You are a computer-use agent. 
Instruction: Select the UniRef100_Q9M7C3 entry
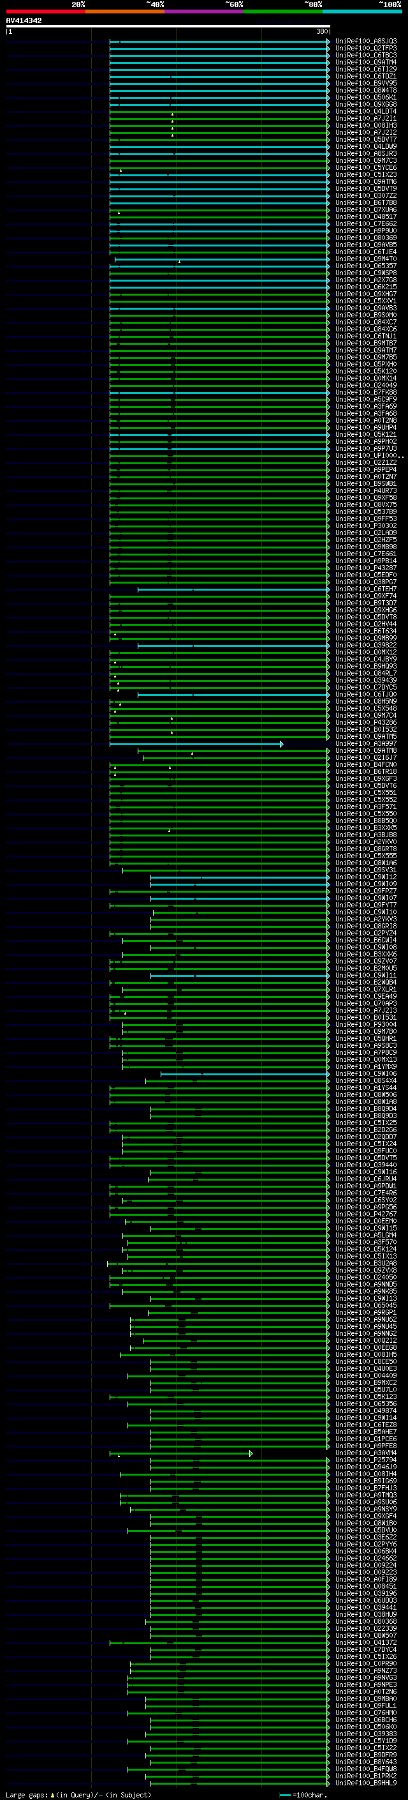(x=366, y=161)
